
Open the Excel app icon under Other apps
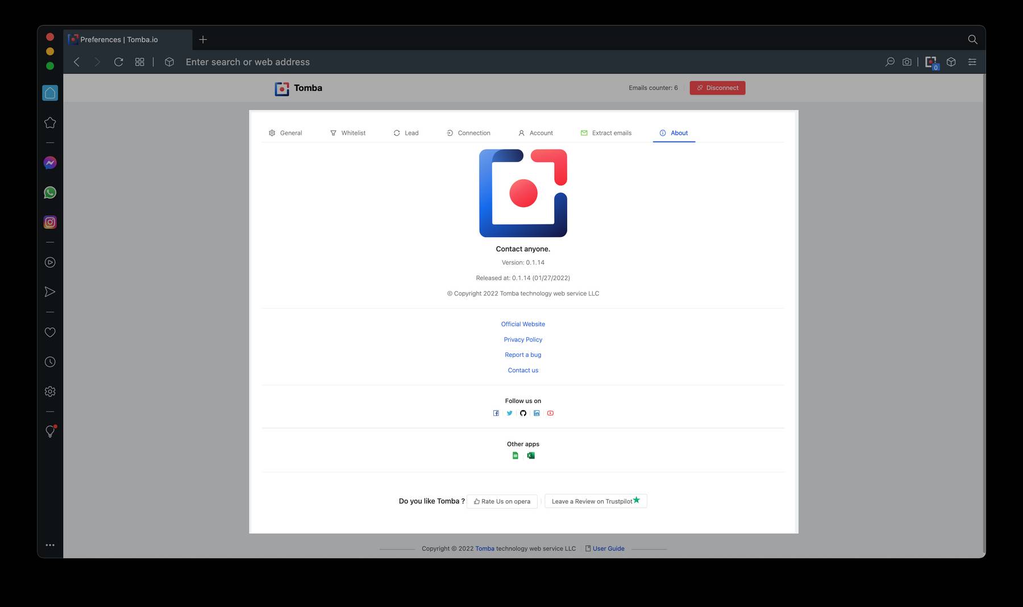tap(531, 455)
